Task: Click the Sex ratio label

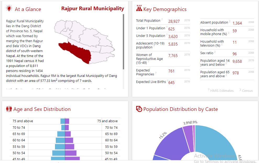Action: point(207,53)
